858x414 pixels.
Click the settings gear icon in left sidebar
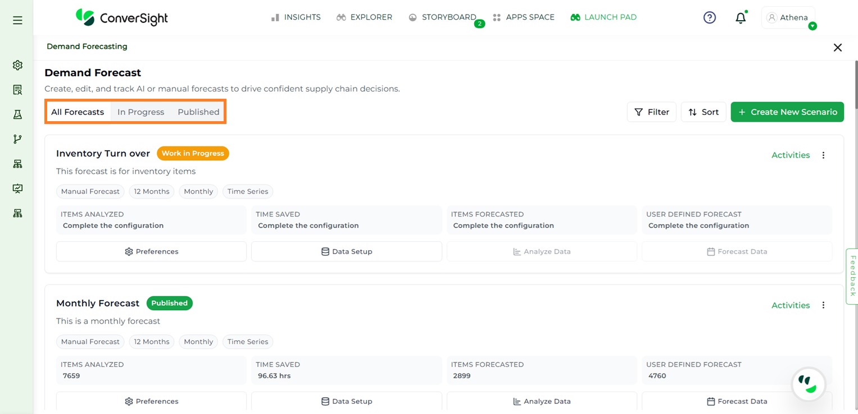[17, 65]
